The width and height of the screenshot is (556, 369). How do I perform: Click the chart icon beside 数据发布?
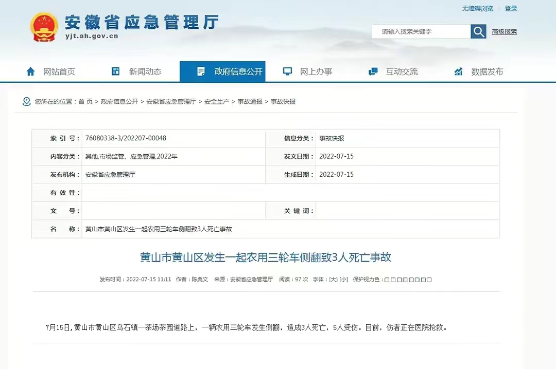point(459,71)
